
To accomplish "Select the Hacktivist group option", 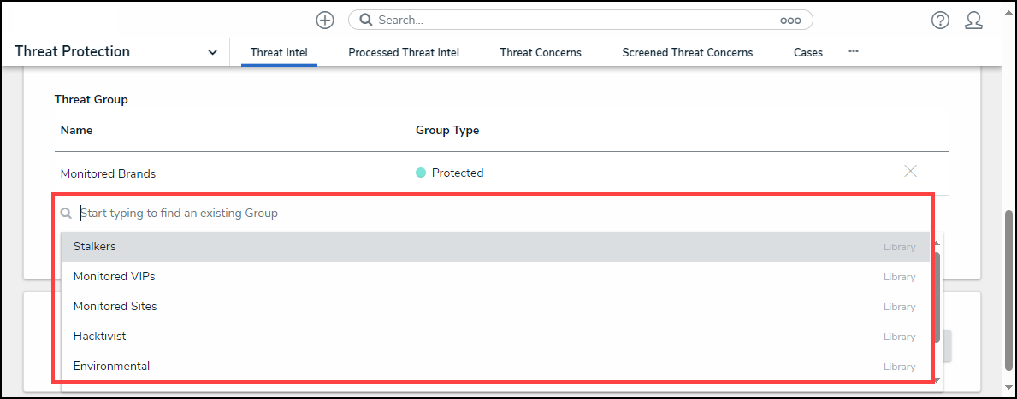I will (99, 336).
